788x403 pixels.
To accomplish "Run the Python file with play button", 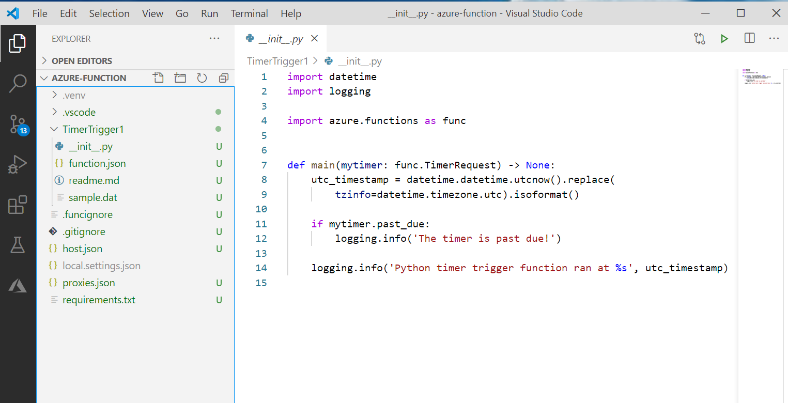I will coord(724,38).
